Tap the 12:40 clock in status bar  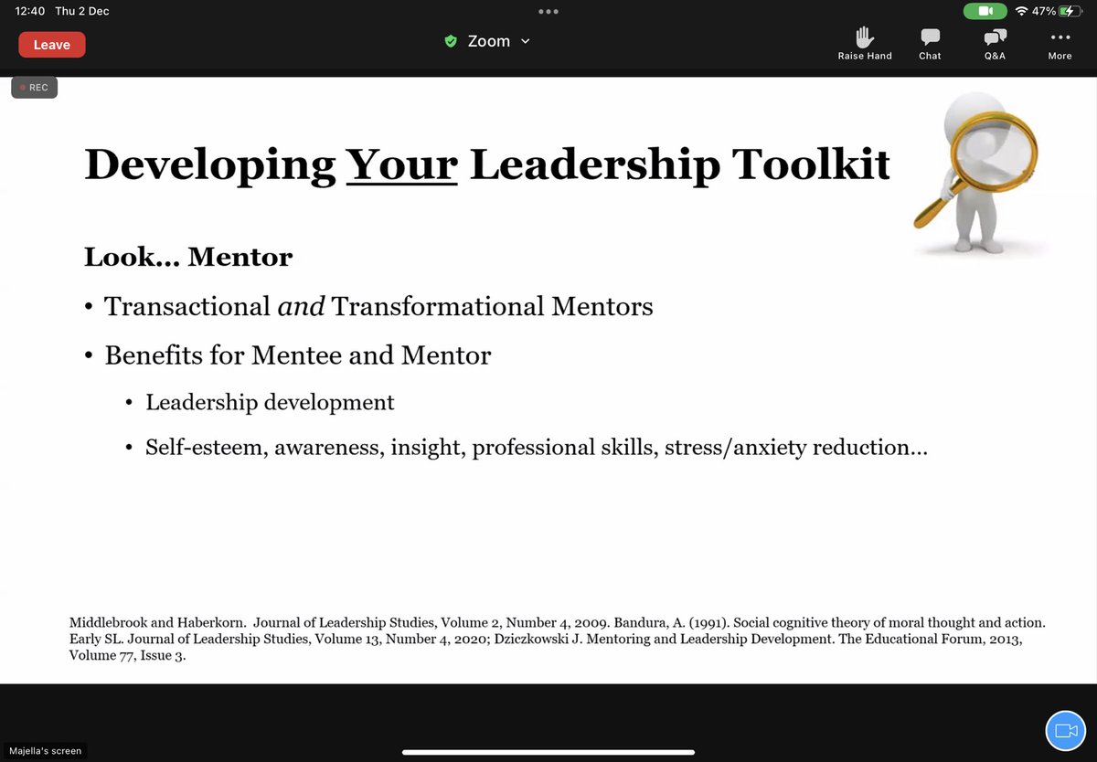click(x=29, y=11)
